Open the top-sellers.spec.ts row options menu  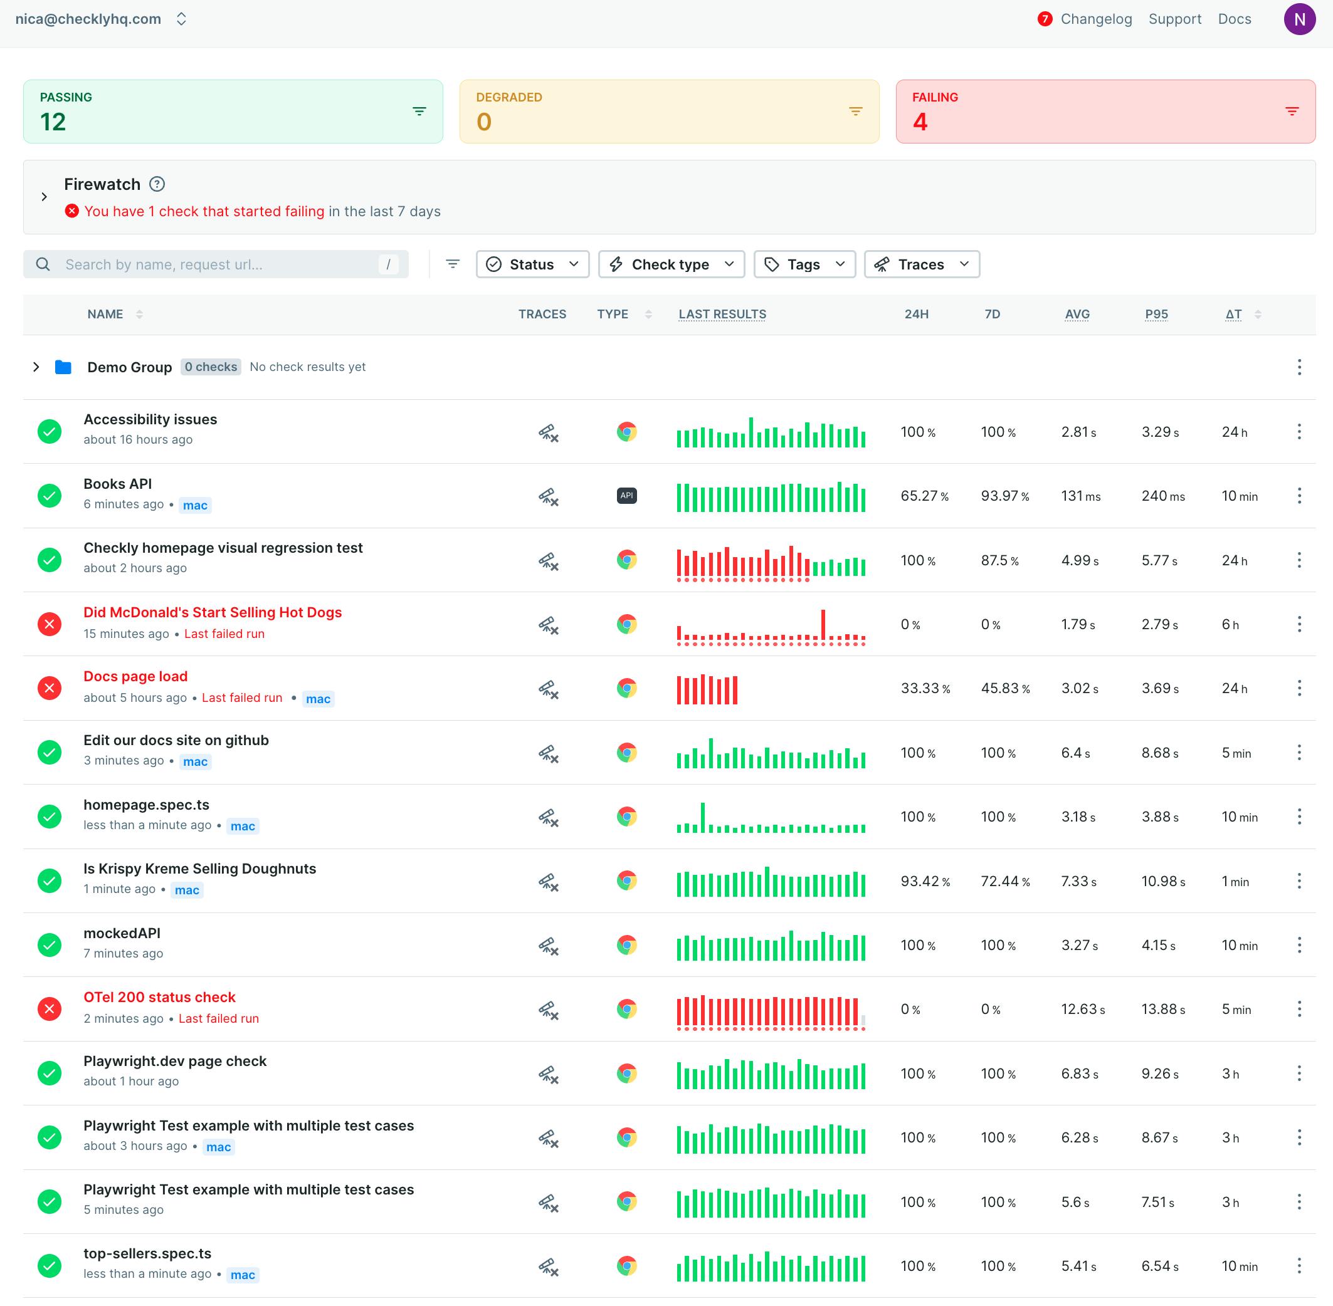coord(1299,1265)
